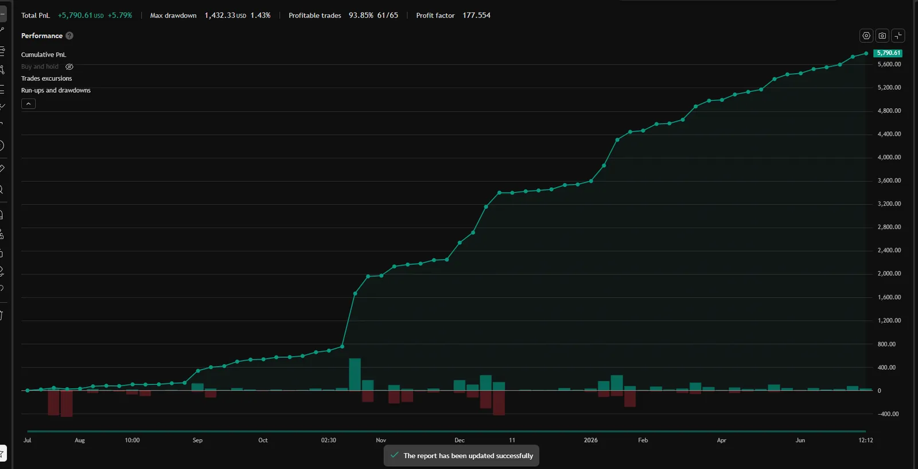Click the -400.00 axis value

888,414
